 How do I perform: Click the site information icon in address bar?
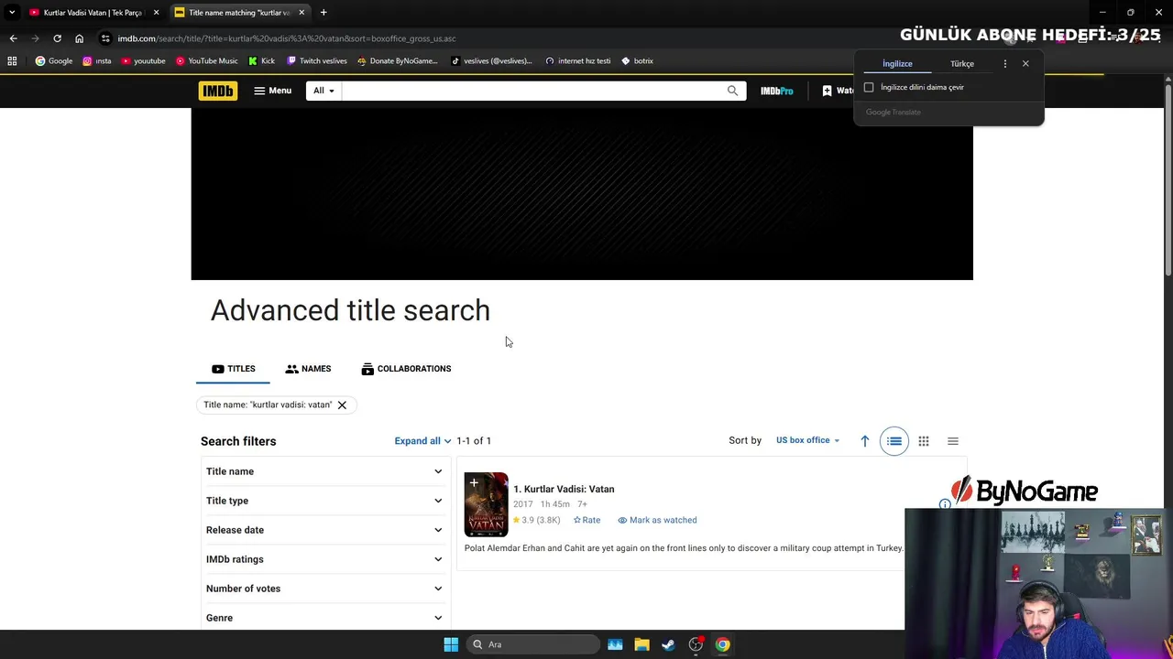click(105, 38)
